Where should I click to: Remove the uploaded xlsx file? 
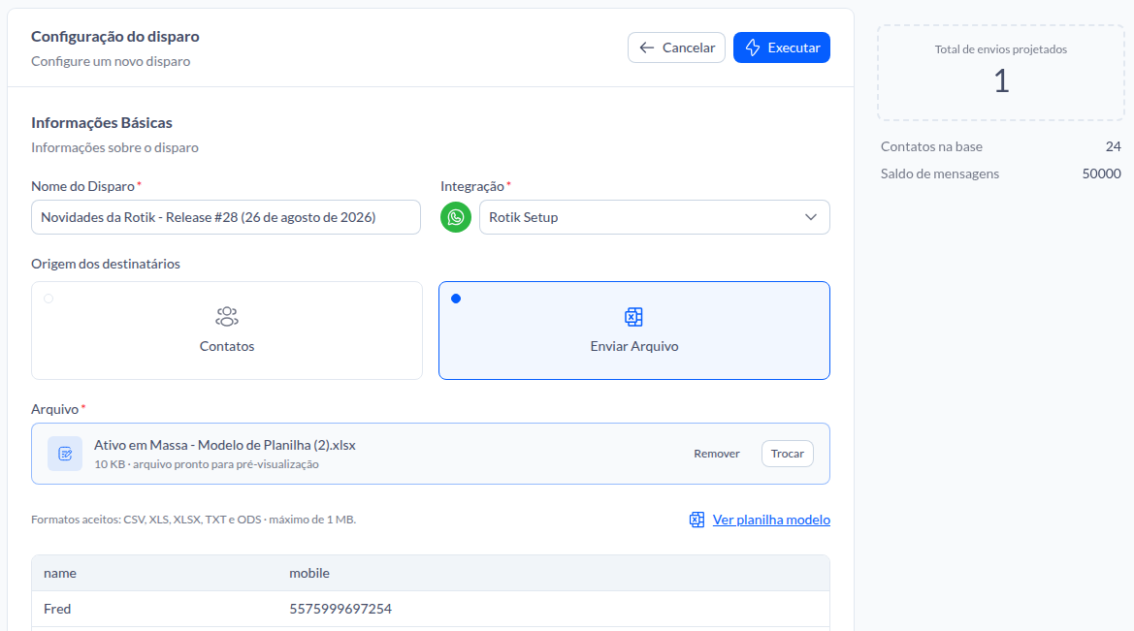coord(717,454)
